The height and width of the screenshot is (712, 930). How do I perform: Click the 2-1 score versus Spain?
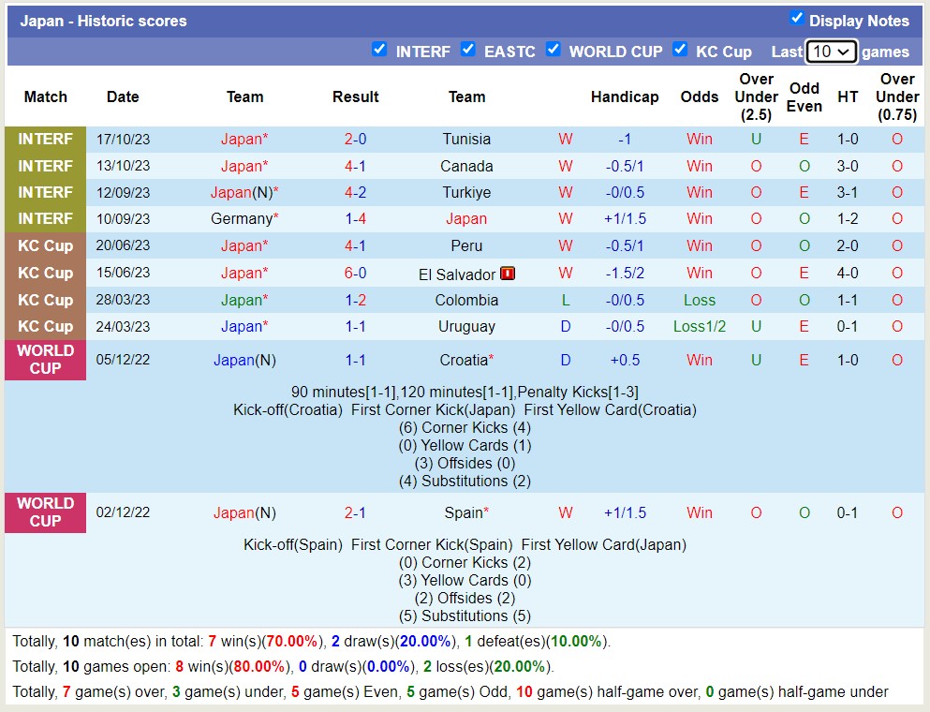355,512
